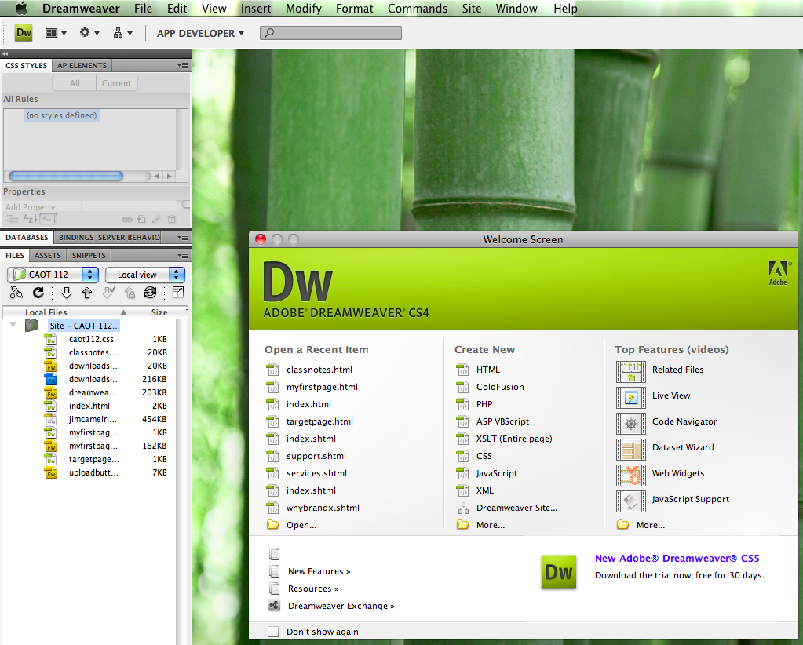Open the Databases panel options menu
This screenshot has height=645, width=803.
(183, 237)
